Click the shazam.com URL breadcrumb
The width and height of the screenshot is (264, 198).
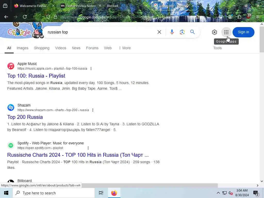click(x=53, y=110)
